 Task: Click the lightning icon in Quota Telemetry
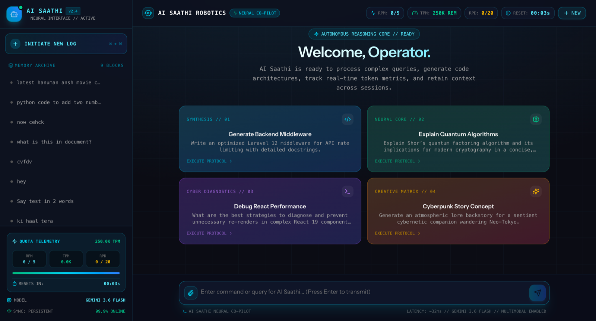point(15,241)
